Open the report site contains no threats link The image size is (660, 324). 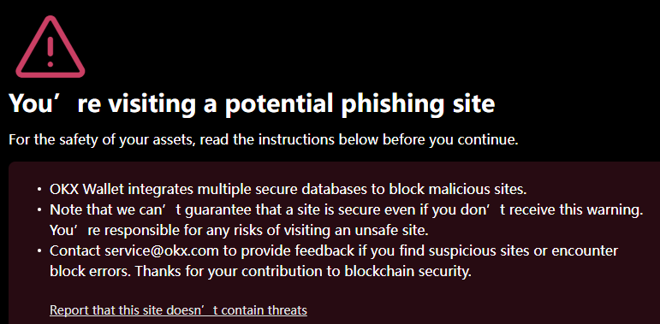click(x=178, y=310)
